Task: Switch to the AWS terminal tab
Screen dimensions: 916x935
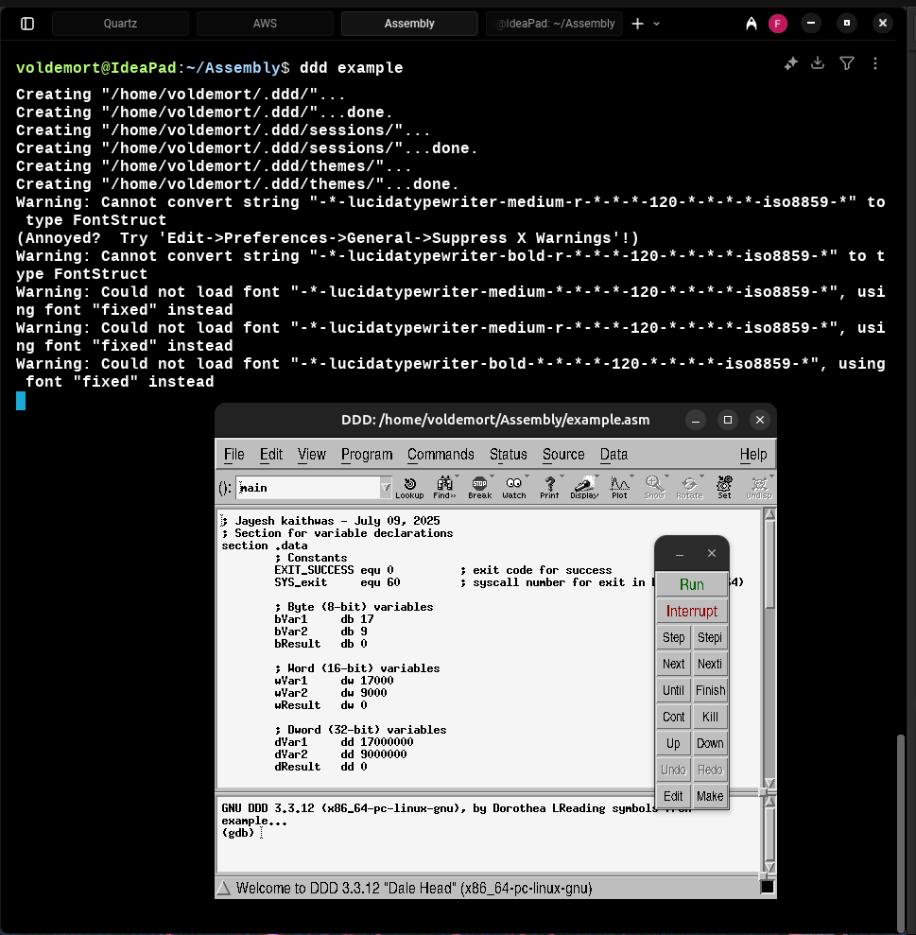Action: pos(265,24)
